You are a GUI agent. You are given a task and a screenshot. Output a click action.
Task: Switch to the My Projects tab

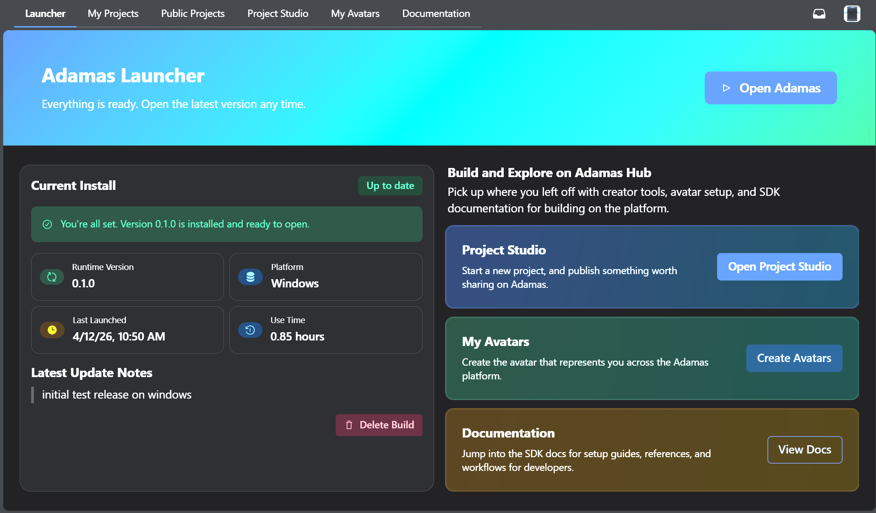click(x=113, y=14)
